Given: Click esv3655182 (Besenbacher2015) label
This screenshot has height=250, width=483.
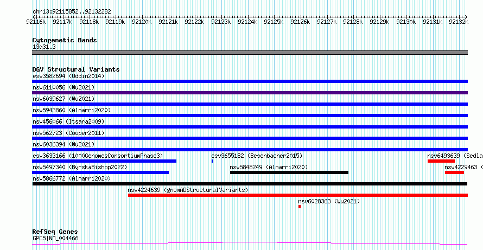Looking at the screenshot, I should [x=257, y=156].
